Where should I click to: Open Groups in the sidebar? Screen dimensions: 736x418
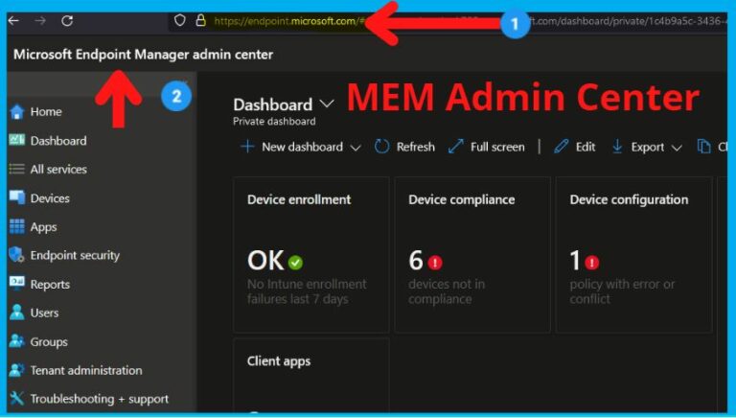49,342
